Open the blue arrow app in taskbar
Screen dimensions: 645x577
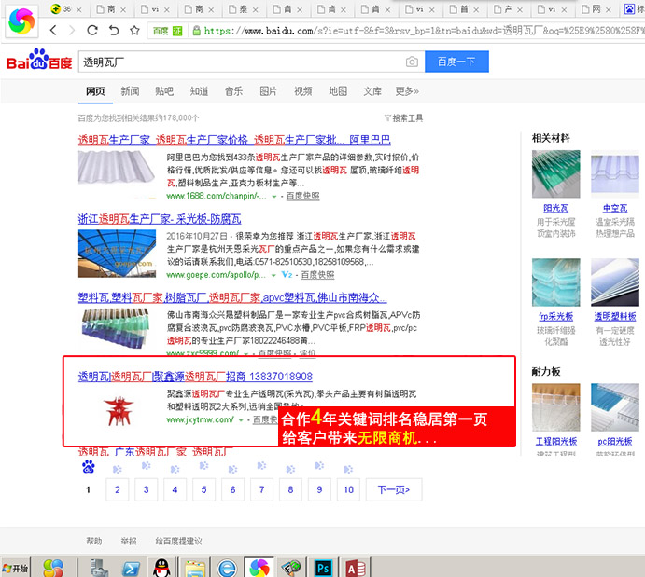coord(132,569)
